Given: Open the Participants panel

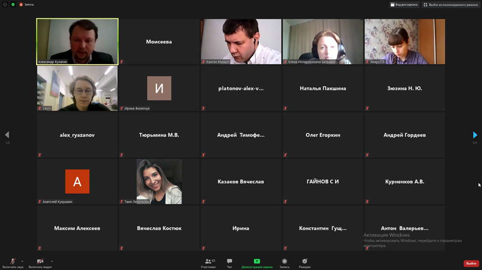Looking at the screenshot, I should point(208,263).
